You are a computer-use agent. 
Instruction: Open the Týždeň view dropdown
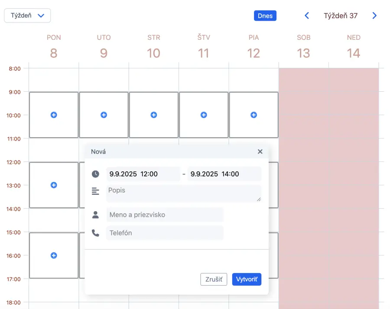pos(27,16)
